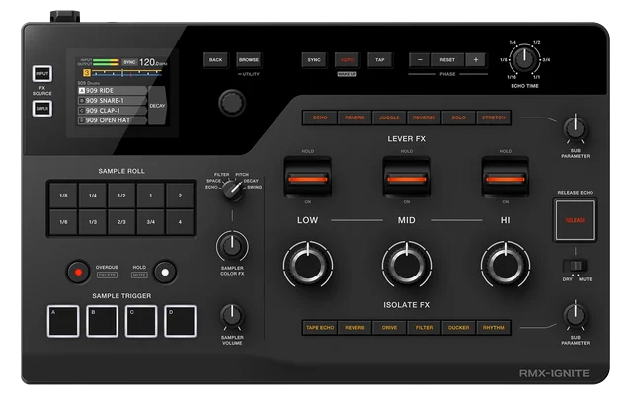Hit the 1/6 sample roll pad
This screenshot has width=632, height=395.
[x=63, y=222]
